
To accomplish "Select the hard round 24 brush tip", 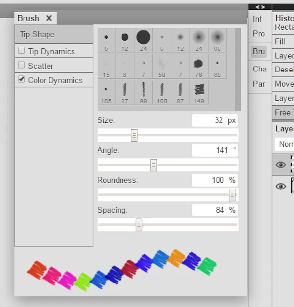I will [x=143, y=40].
